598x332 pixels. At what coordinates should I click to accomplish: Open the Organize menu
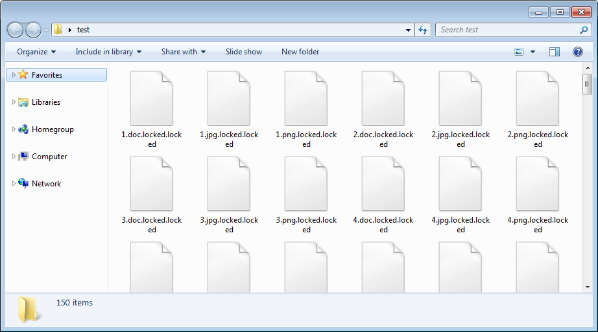click(36, 52)
